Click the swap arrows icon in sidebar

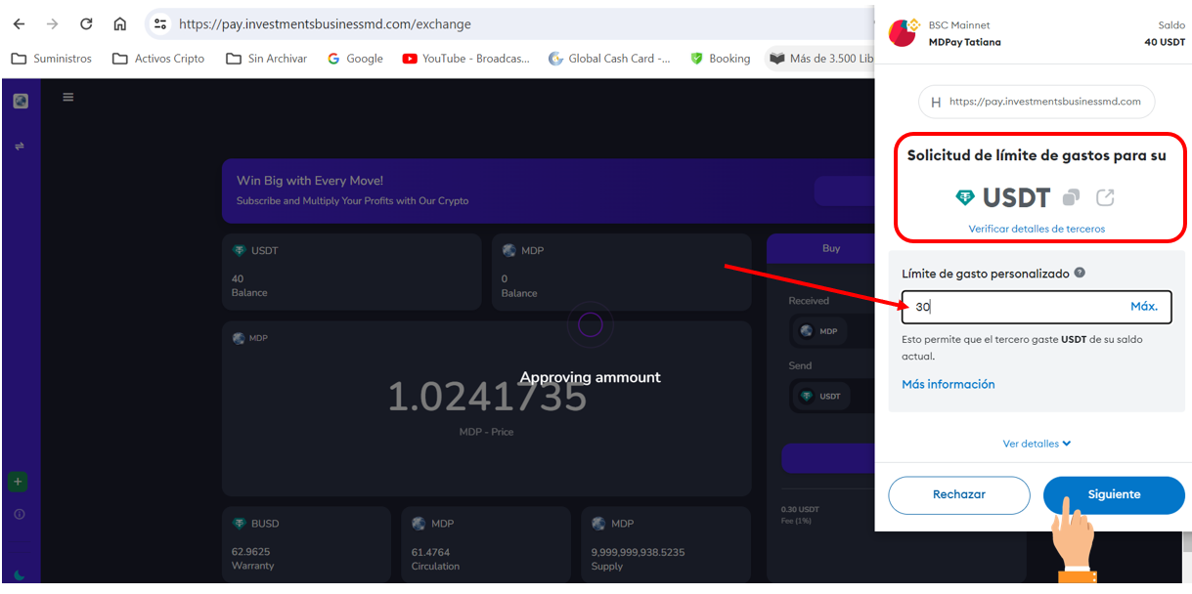pyautogui.click(x=20, y=146)
